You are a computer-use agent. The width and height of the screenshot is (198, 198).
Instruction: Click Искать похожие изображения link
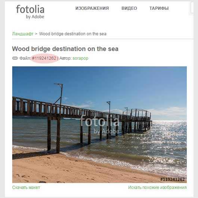click(157, 188)
